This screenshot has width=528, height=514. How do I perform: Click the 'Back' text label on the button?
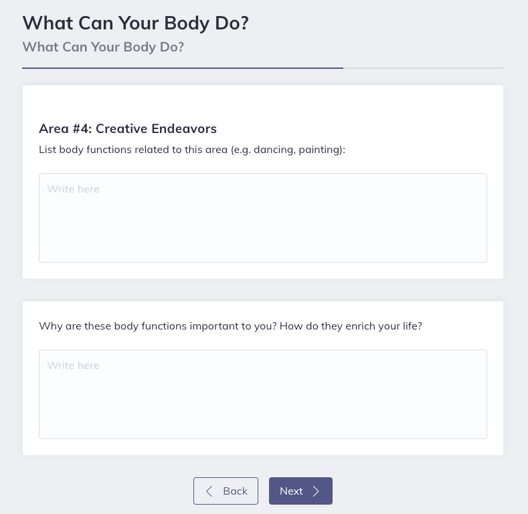pyautogui.click(x=235, y=491)
